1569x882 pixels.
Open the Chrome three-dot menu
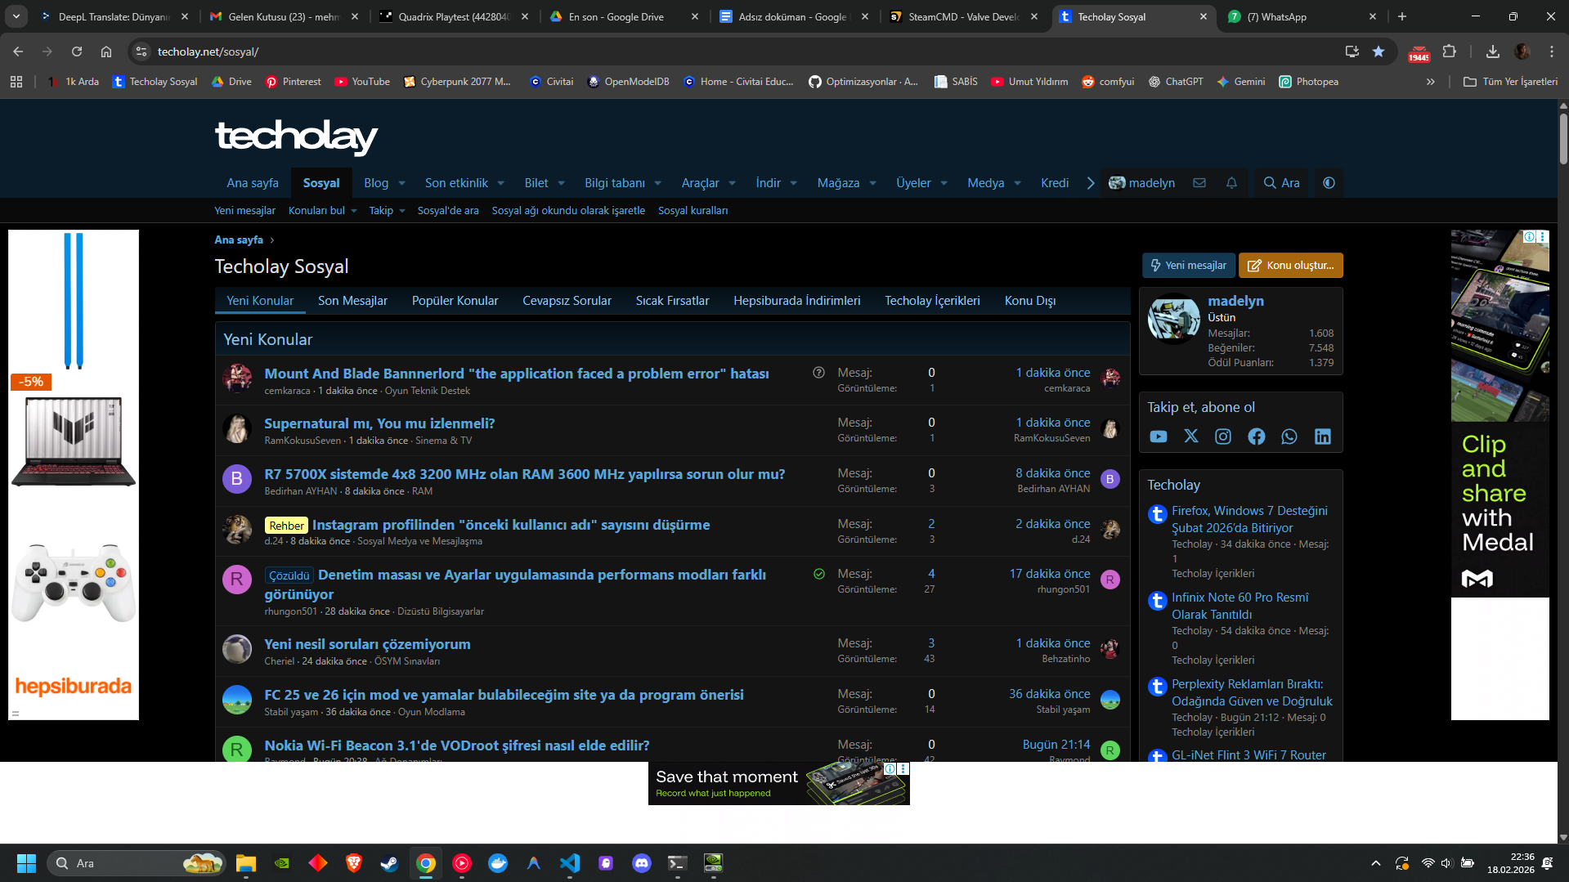(1552, 51)
